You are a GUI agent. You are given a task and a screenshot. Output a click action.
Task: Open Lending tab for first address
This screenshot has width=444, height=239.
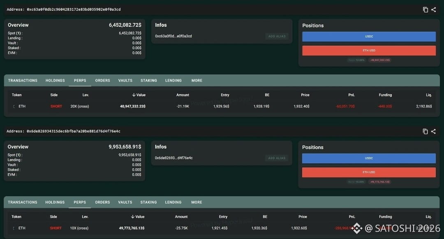[x=173, y=81]
